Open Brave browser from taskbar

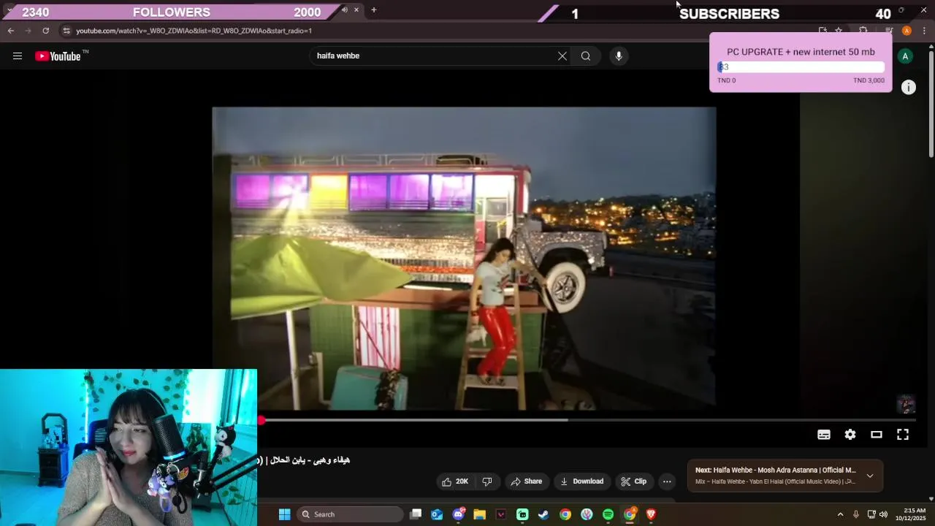651,514
